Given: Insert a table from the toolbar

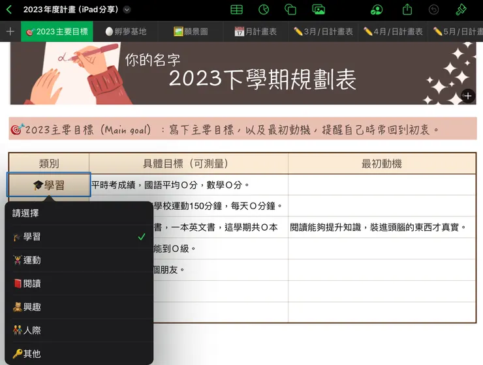Looking at the screenshot, I should [236, 10].
